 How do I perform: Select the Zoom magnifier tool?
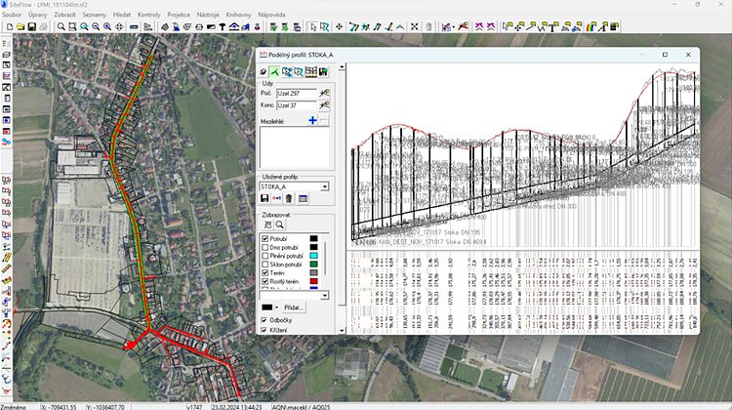coord(61,27)
